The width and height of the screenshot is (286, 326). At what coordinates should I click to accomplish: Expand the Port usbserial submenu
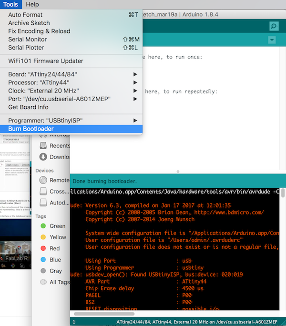click(x=71, y=99)
